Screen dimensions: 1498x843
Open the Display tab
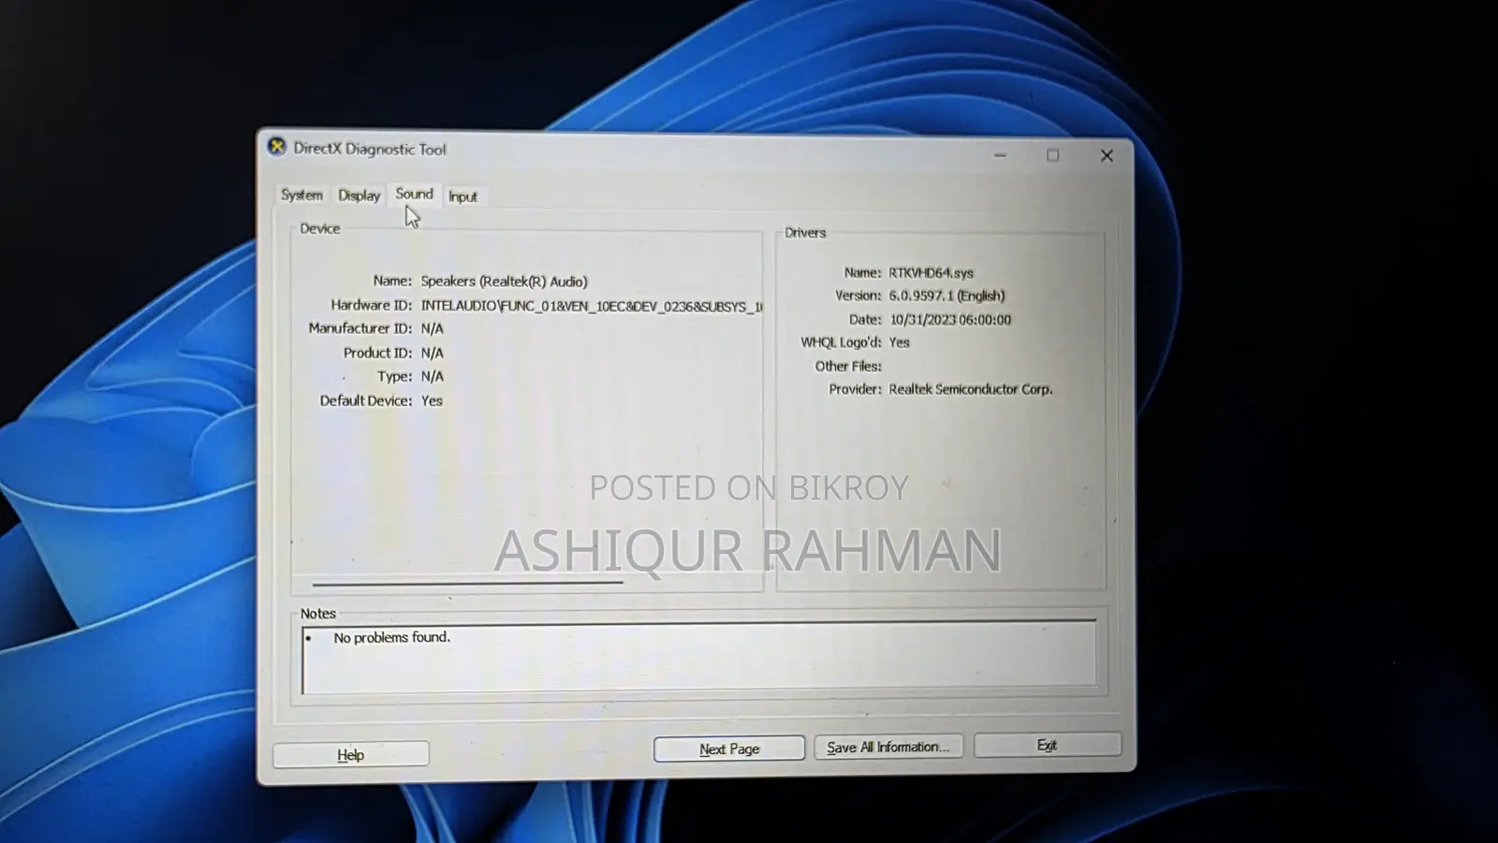tap(359, 195)
